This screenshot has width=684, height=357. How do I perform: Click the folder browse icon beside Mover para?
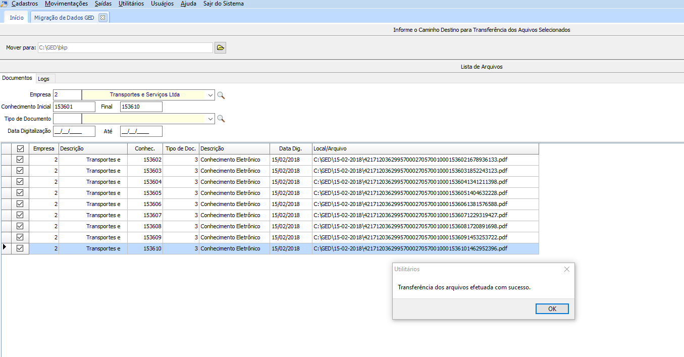(220, 48)
